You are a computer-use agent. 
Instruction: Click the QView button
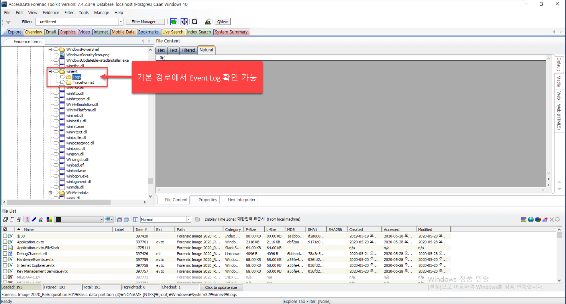(x=222, y=22)
